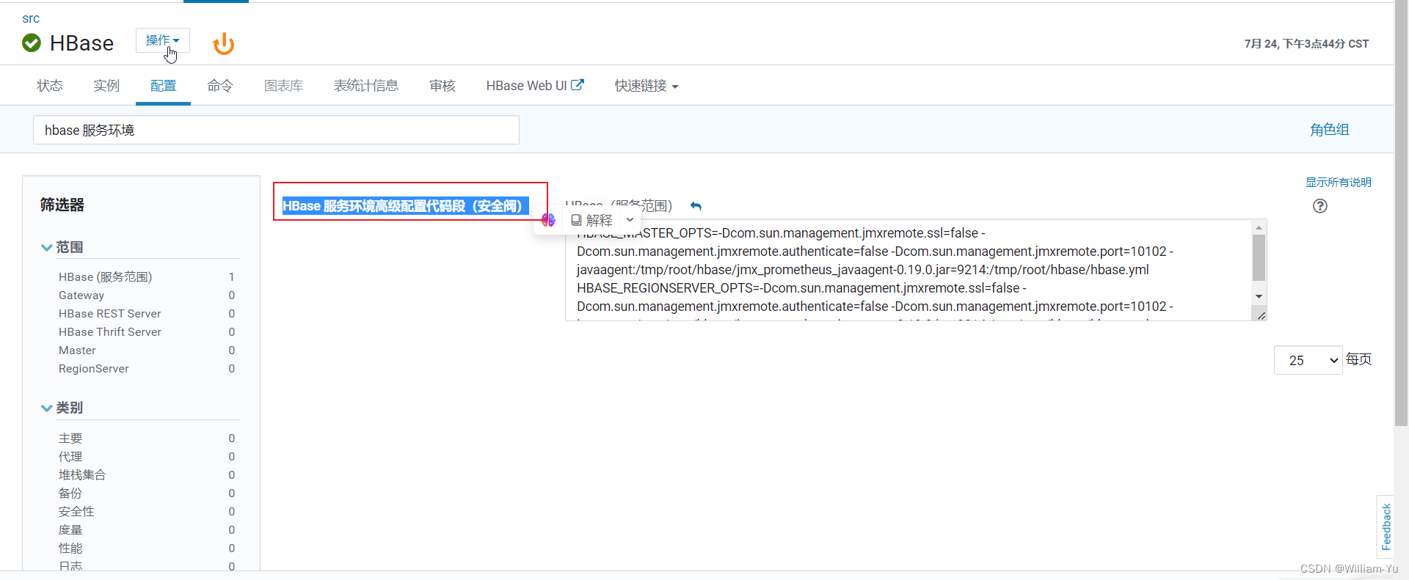Click the revert-to-default arrow icon
The height and width of the screenshot is (580, 1409).
696,206
